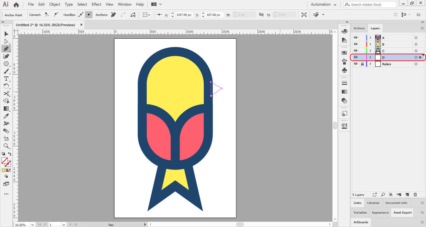Switch to the Document Info tab
Screen dimensions: 426x227
point(396,203)
